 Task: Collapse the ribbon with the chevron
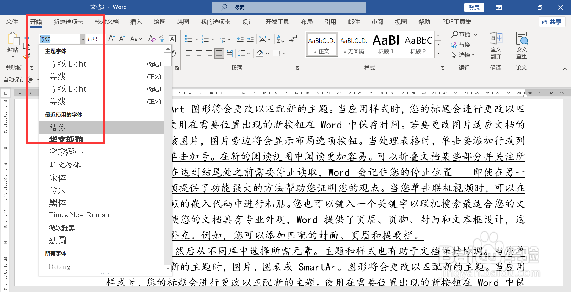565,69
